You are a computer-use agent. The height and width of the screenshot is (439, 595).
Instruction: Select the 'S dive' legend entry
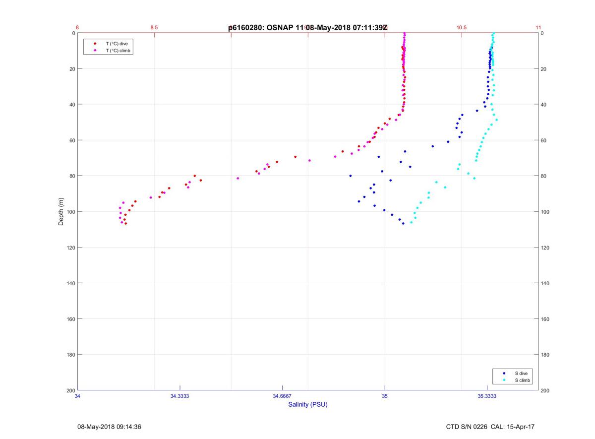click(521, 373)
